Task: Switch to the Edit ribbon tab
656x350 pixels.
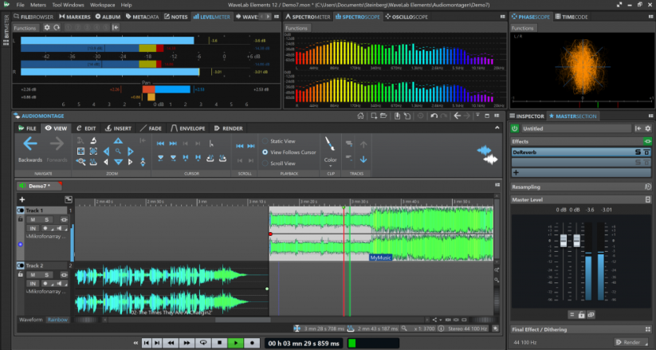Action: (86, 128)
